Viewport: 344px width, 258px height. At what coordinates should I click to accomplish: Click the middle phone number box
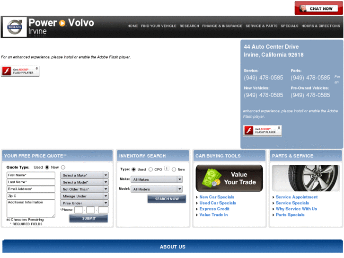[x=90, y=210]
